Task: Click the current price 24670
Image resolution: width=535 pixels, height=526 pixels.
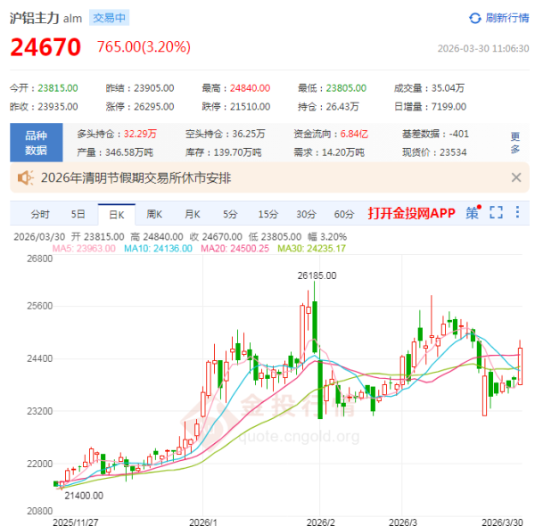Action: (45, 47)
